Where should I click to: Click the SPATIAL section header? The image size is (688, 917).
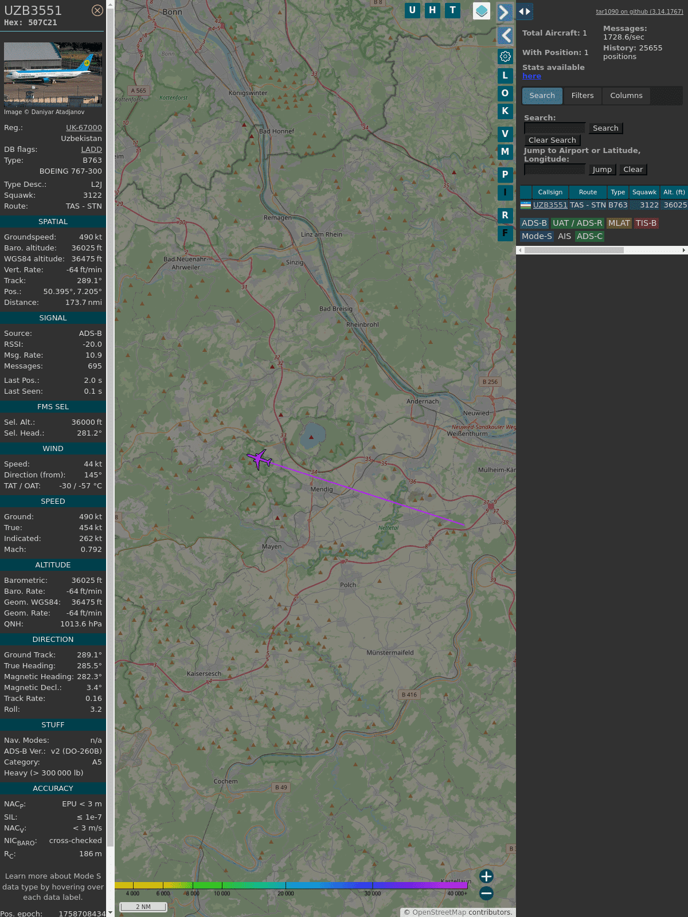coord(53,222)
